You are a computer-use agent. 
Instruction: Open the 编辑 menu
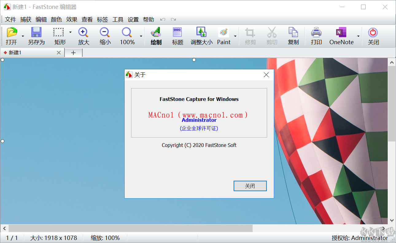point(41,20)
